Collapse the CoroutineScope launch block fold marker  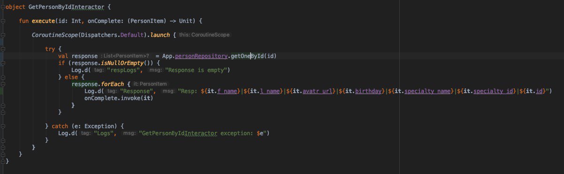pos(3,35)
